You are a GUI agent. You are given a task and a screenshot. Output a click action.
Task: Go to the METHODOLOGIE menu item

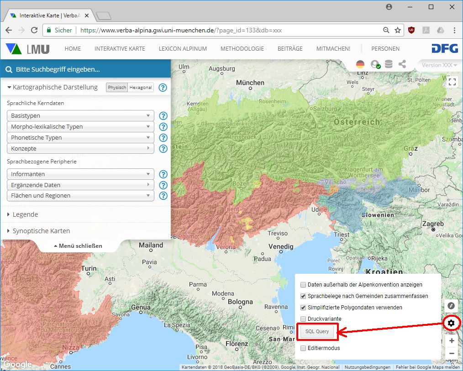242,49
